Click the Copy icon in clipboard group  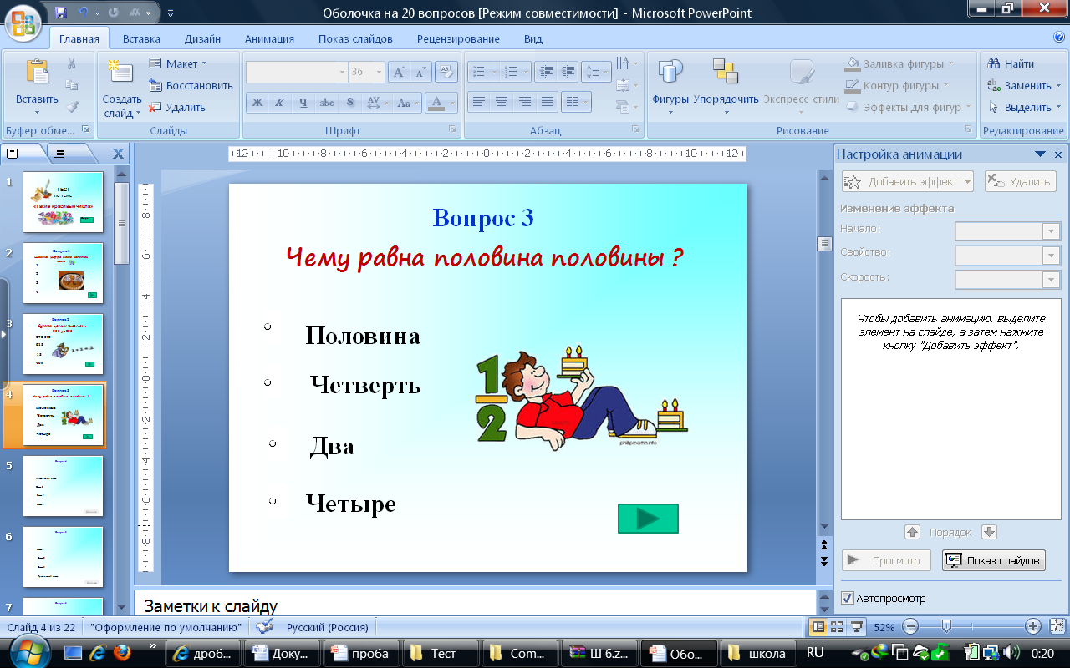pos(72,85)
